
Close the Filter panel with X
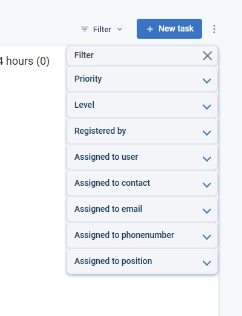[208, 56]
